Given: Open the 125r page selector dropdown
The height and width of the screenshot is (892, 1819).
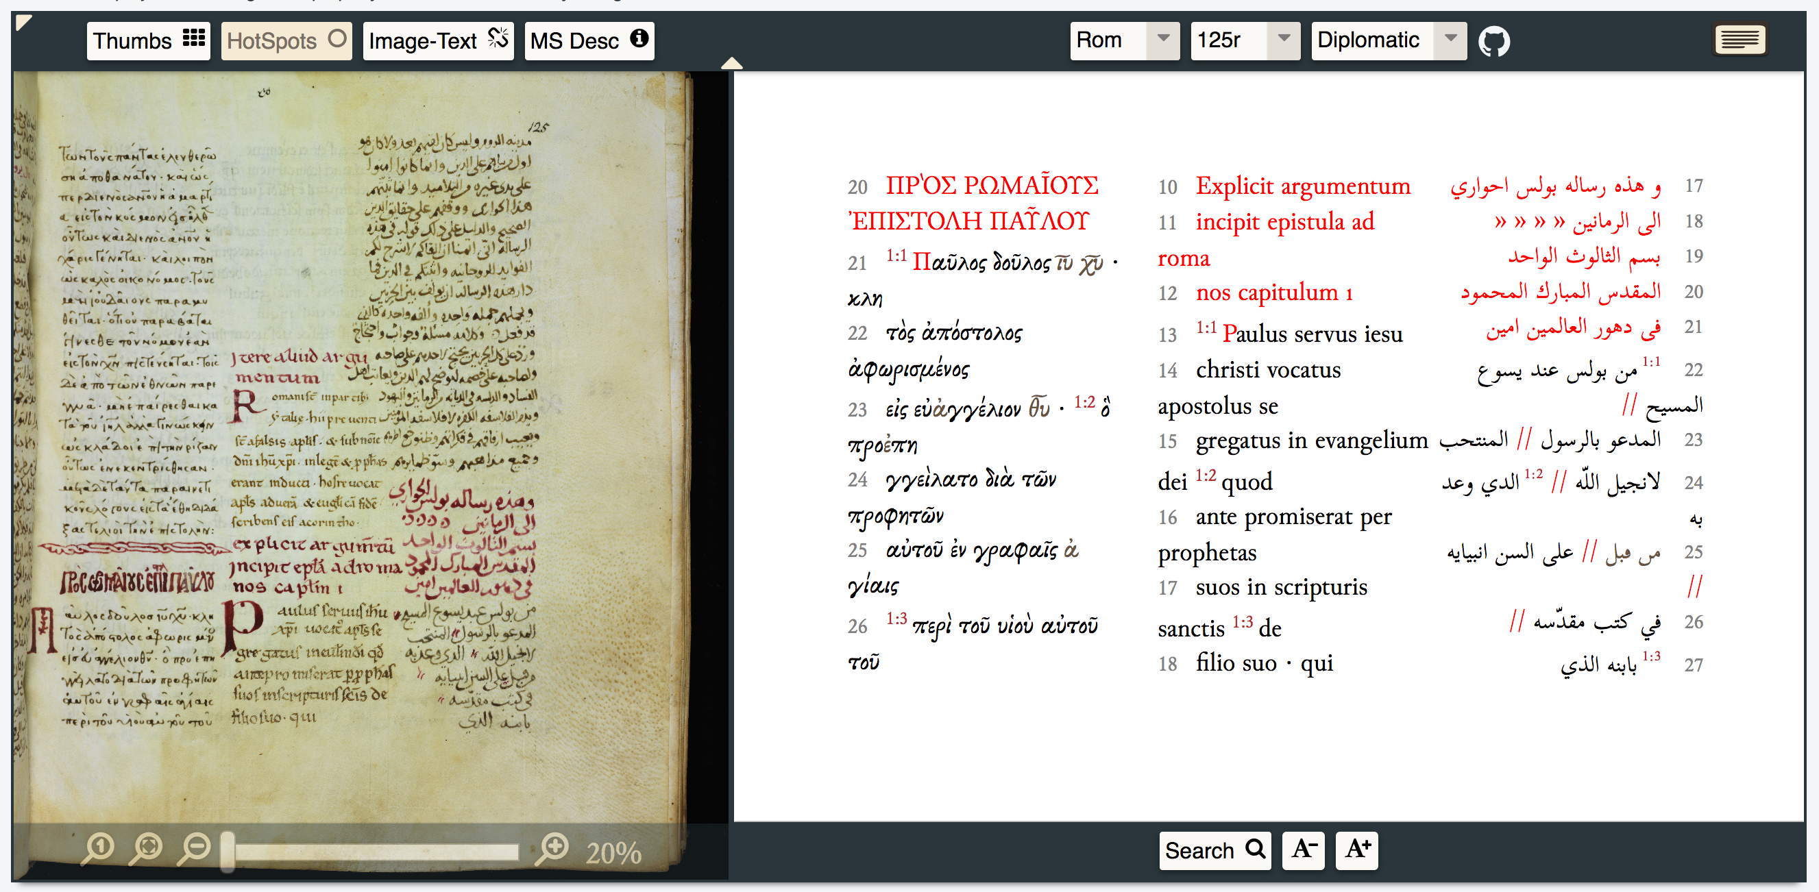Looking at the screenshot, I should point(1245,40).
